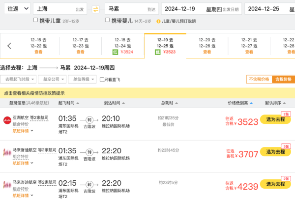Sort by total duration arrow

(x=177, y=103)
